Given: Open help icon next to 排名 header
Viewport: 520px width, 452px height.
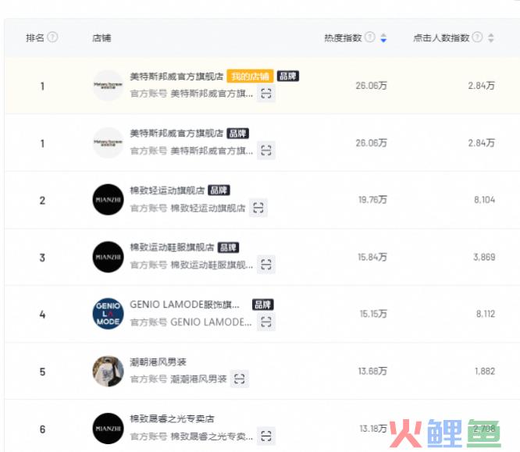Looking at the screenshot, I should [x=52, y=37].
